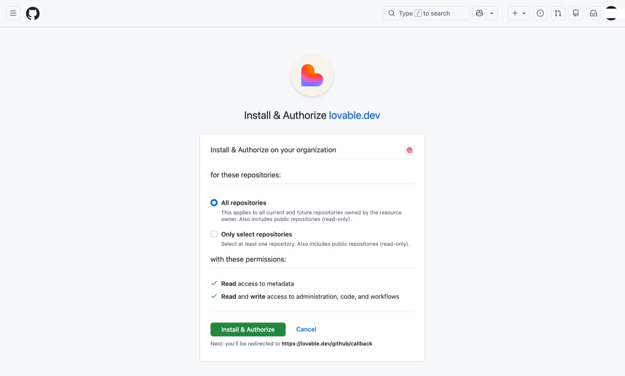
Task: Click the 'with these permissions:' text
Action: coord(248,259)
